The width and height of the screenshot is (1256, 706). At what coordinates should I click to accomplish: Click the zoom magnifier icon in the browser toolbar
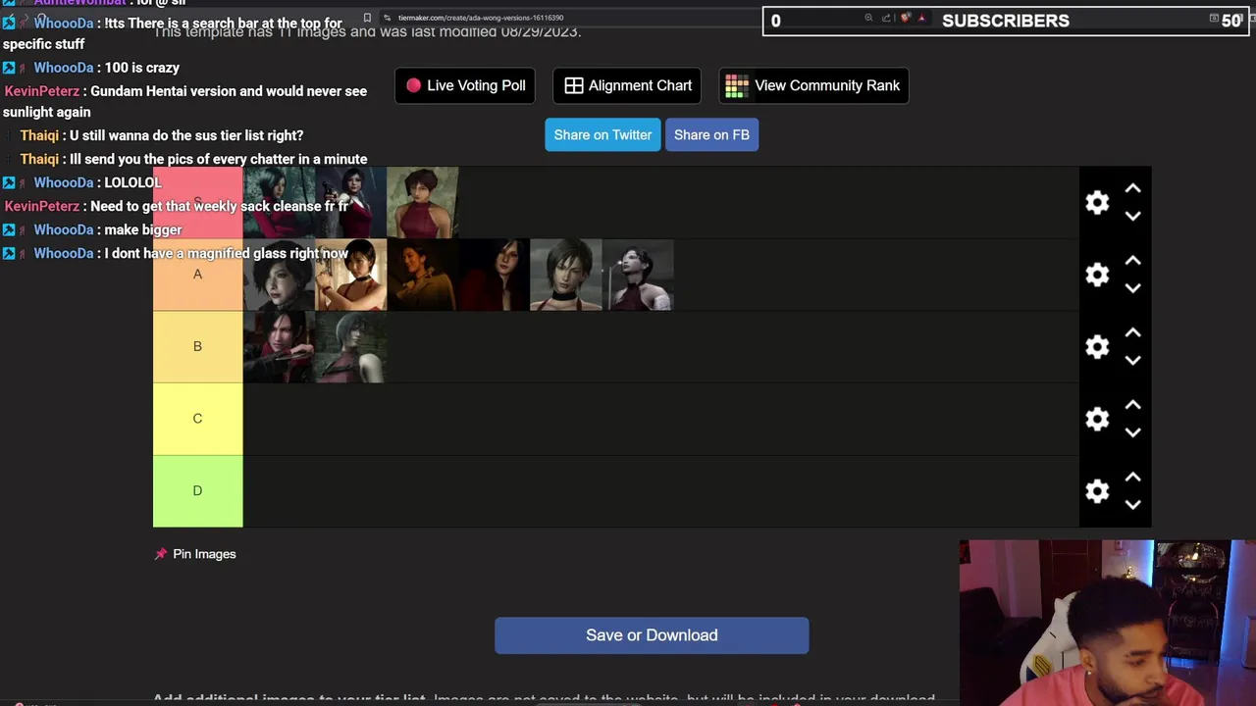tap(868, 18)
